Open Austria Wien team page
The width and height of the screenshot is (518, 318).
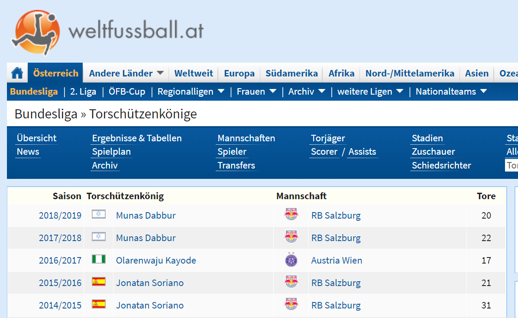pos(337,261)
